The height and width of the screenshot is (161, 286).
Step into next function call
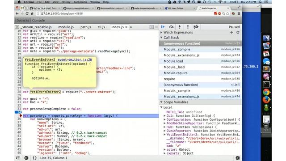tap(180, 27)
